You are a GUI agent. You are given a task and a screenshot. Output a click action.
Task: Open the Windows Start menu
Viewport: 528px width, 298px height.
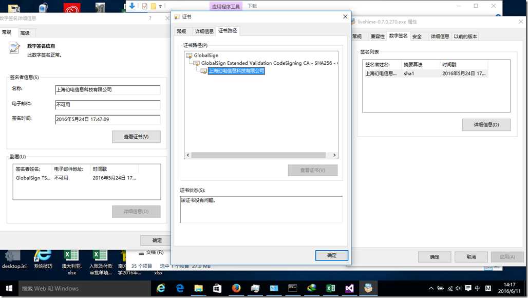(9, 289)
